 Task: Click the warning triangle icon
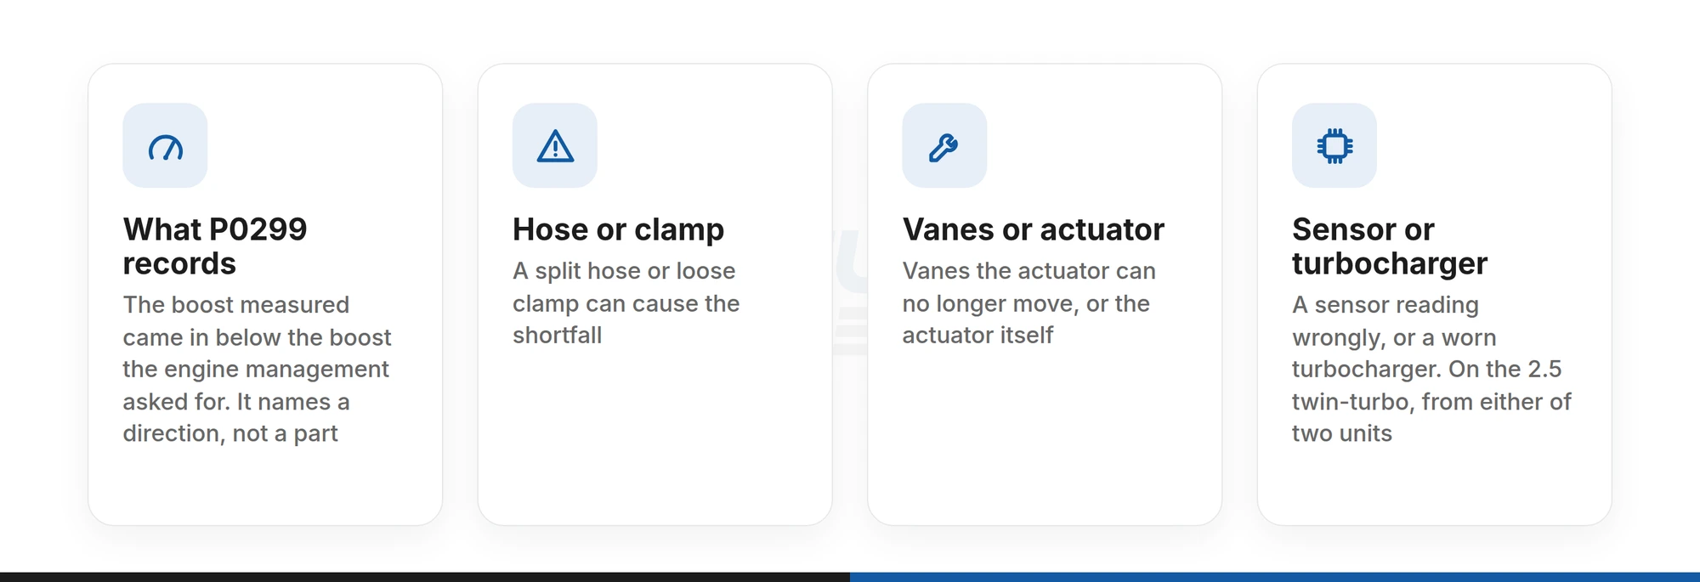(555, 146)
